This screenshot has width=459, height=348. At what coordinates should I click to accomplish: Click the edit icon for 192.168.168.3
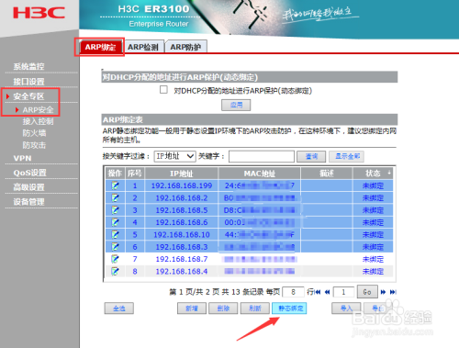115,247
